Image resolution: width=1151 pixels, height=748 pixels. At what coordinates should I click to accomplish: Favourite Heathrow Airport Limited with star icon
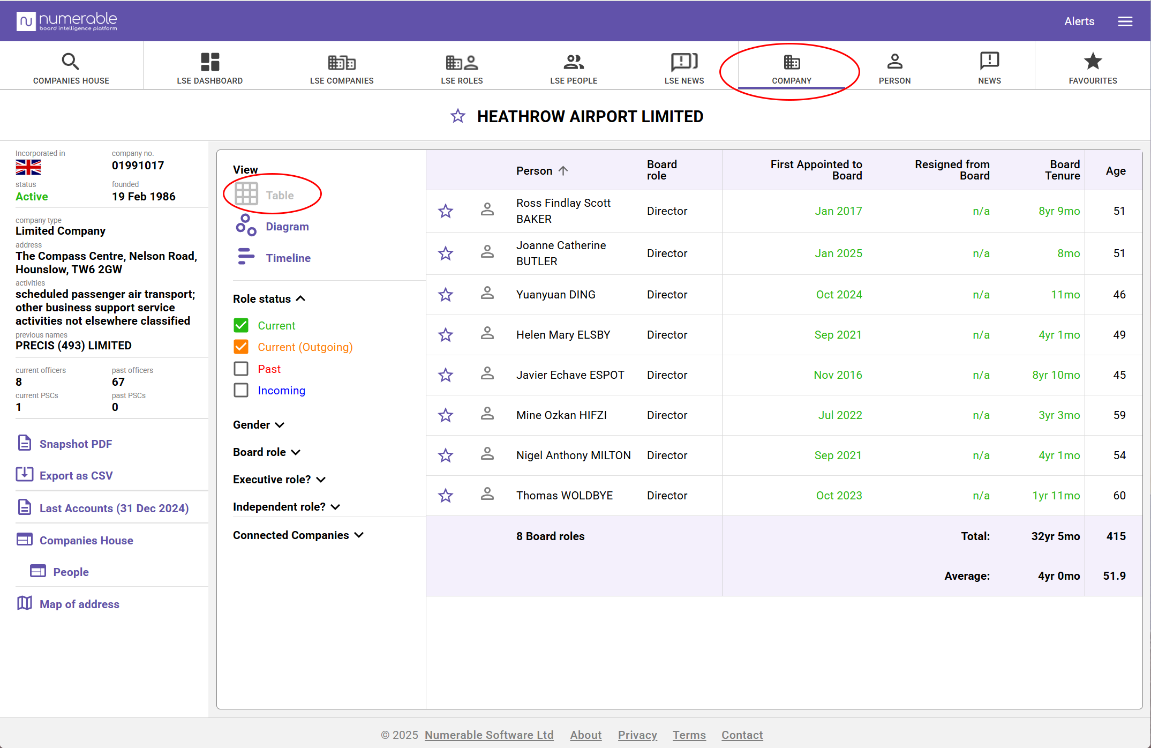pos(457,116)
